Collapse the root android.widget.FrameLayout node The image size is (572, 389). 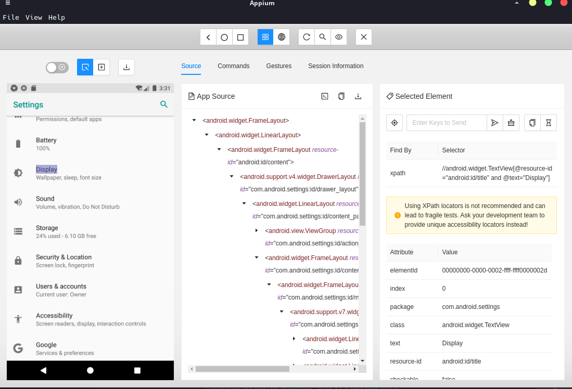pos(194,121)
